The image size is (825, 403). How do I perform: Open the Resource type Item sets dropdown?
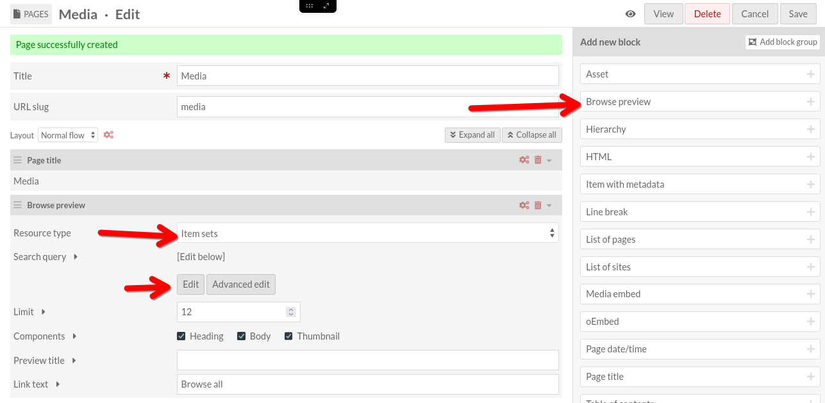click(368, 233)
